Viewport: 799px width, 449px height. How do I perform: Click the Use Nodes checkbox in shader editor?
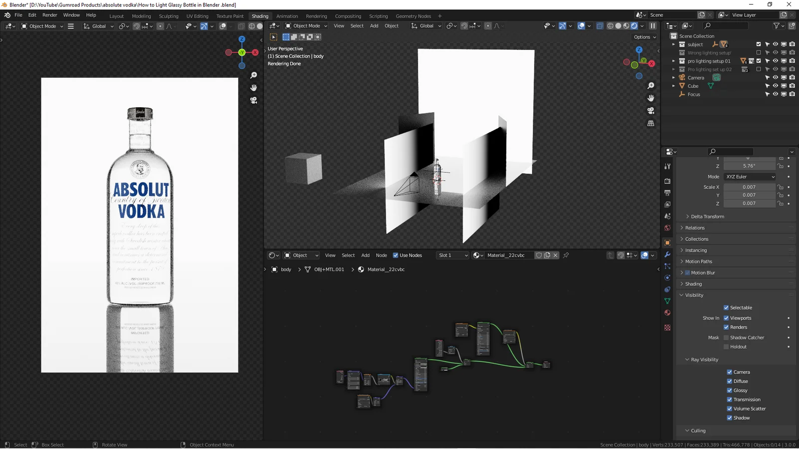pyautogui.click(x=396, y=255)
